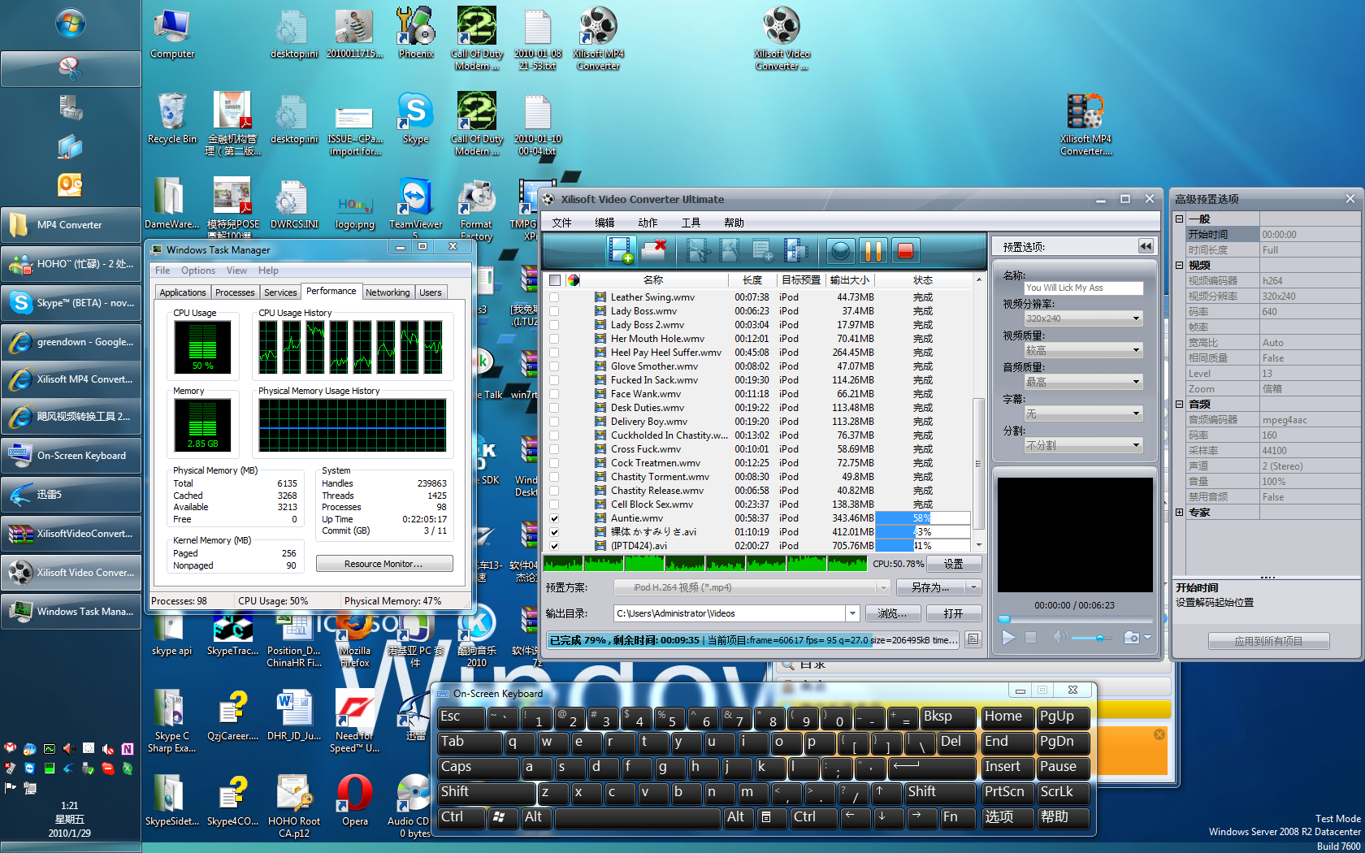Click the log icon beside the progress status
Screen dimensions: 1365x853
point(973,640)
